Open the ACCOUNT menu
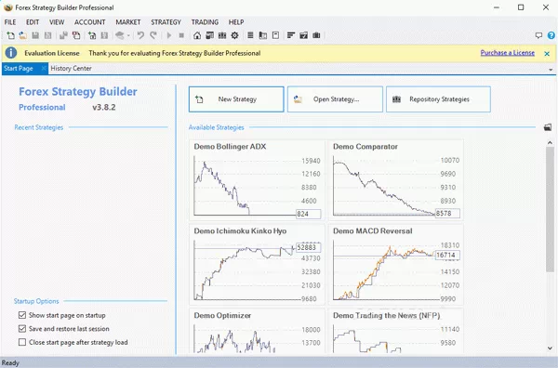Viewport: 558px width, 368px height. point(89,22)
